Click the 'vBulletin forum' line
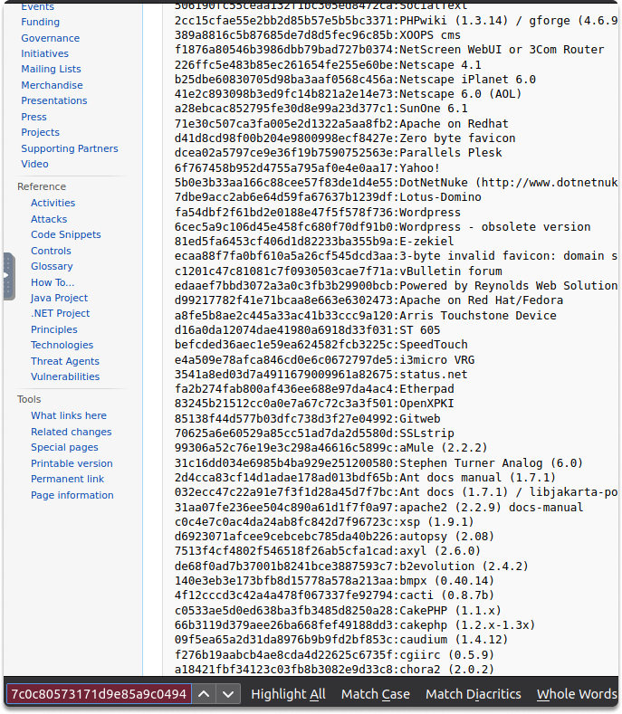Viewport: 622px width, 714px height. click(338, 271)
